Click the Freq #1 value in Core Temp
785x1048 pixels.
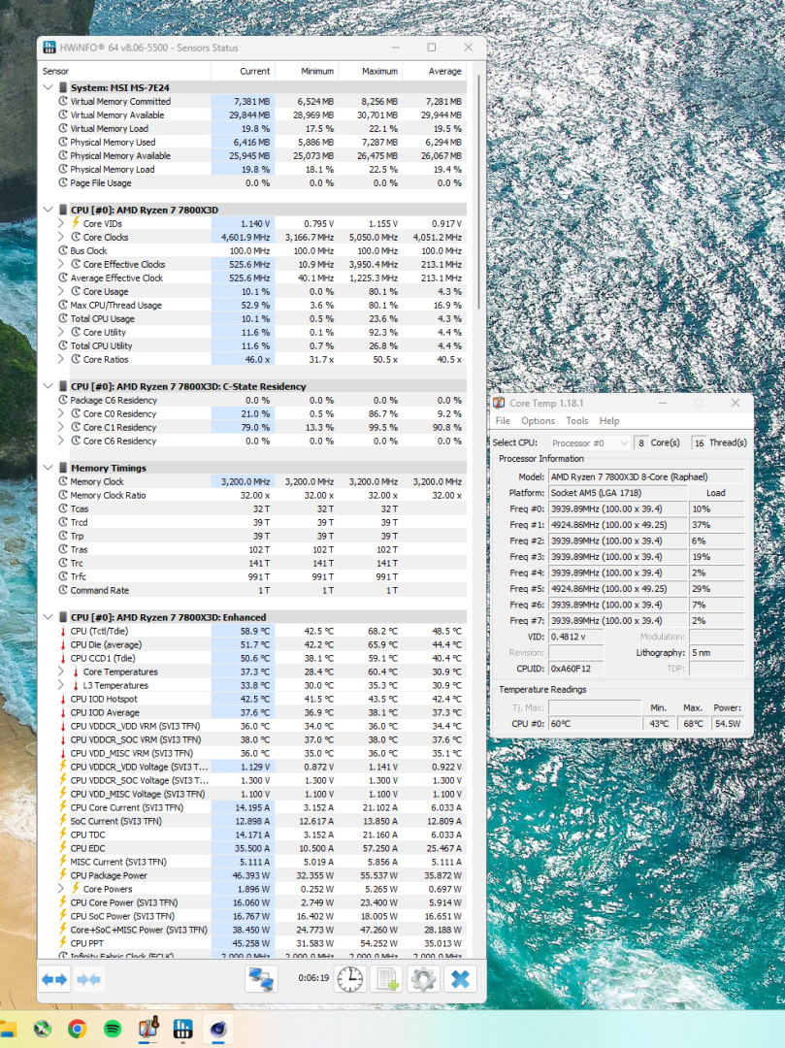[x=618, y=525]
